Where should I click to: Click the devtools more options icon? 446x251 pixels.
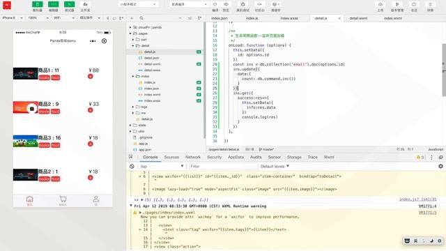(431, 157)
